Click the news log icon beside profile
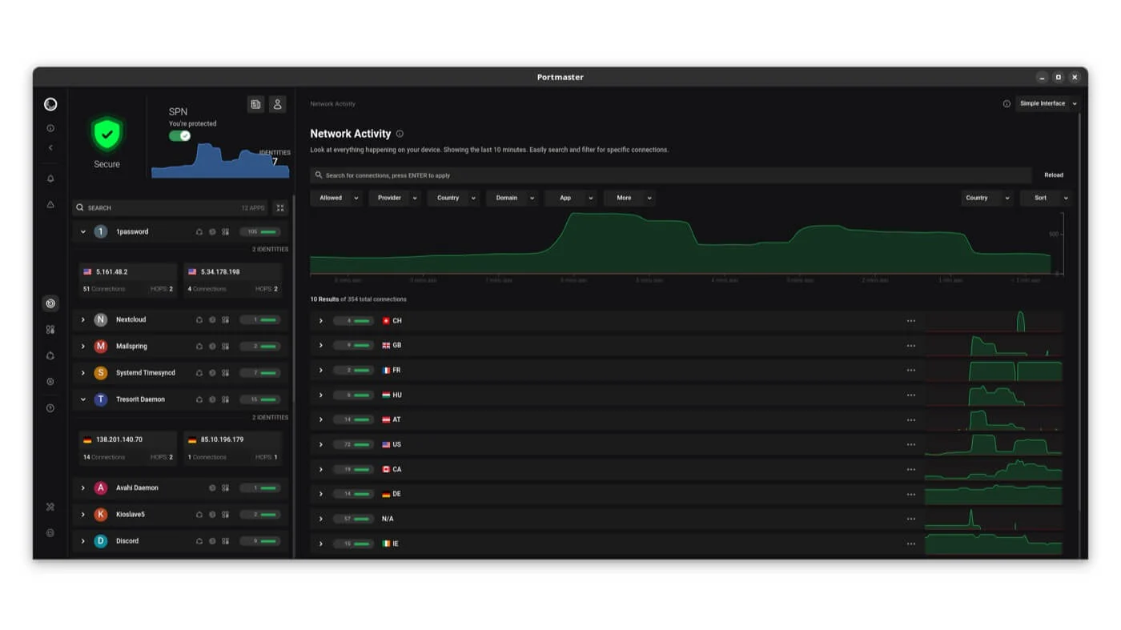Viewport: 1121px width, 630px height. tap(255, 104)
